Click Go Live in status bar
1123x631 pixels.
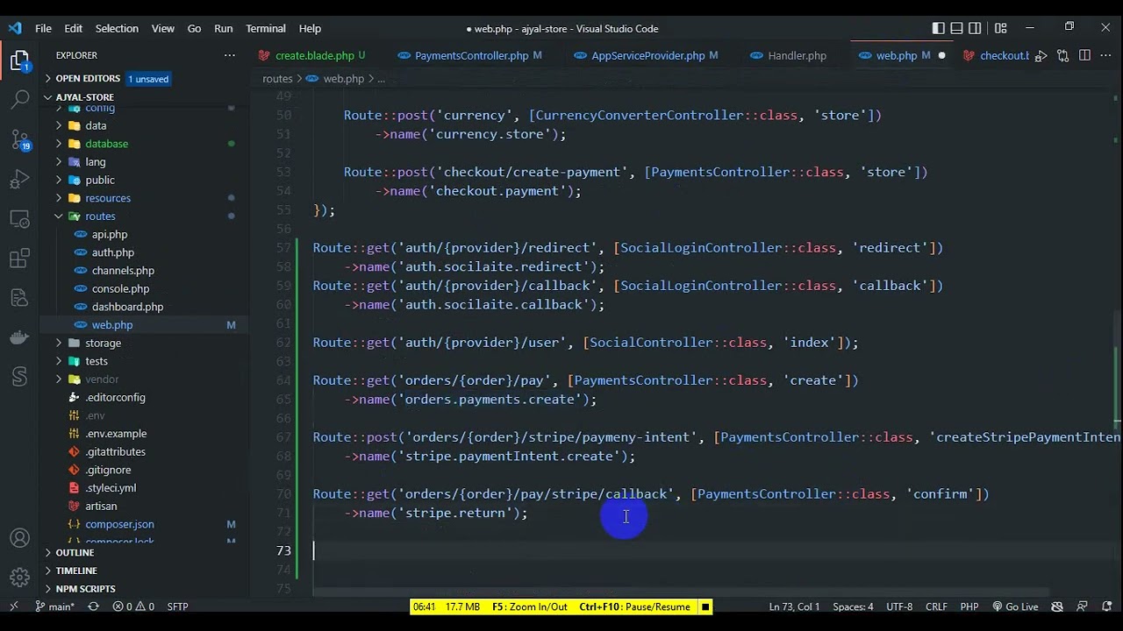pyautogui.click(x=1015, y=606)
